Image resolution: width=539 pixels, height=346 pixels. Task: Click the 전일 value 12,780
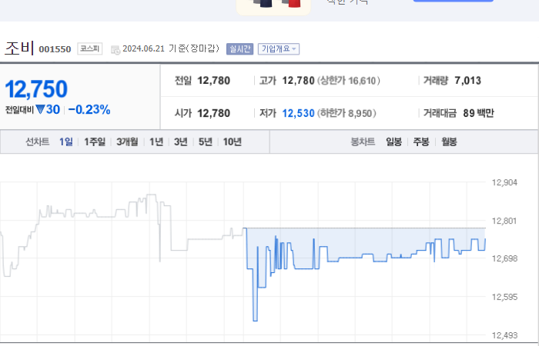coord(214,81)
